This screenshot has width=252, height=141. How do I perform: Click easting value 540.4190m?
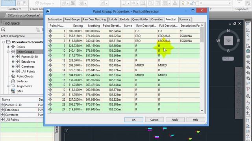tap(76, 51)
